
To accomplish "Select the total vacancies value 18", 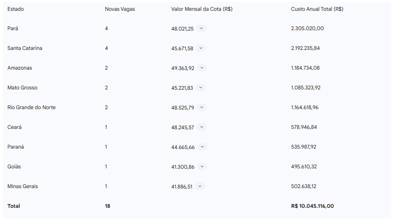I will 108,206.
